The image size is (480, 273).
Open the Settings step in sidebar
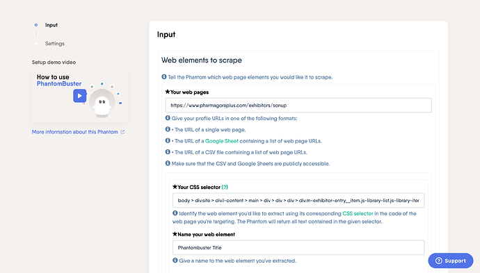[55, 44]
